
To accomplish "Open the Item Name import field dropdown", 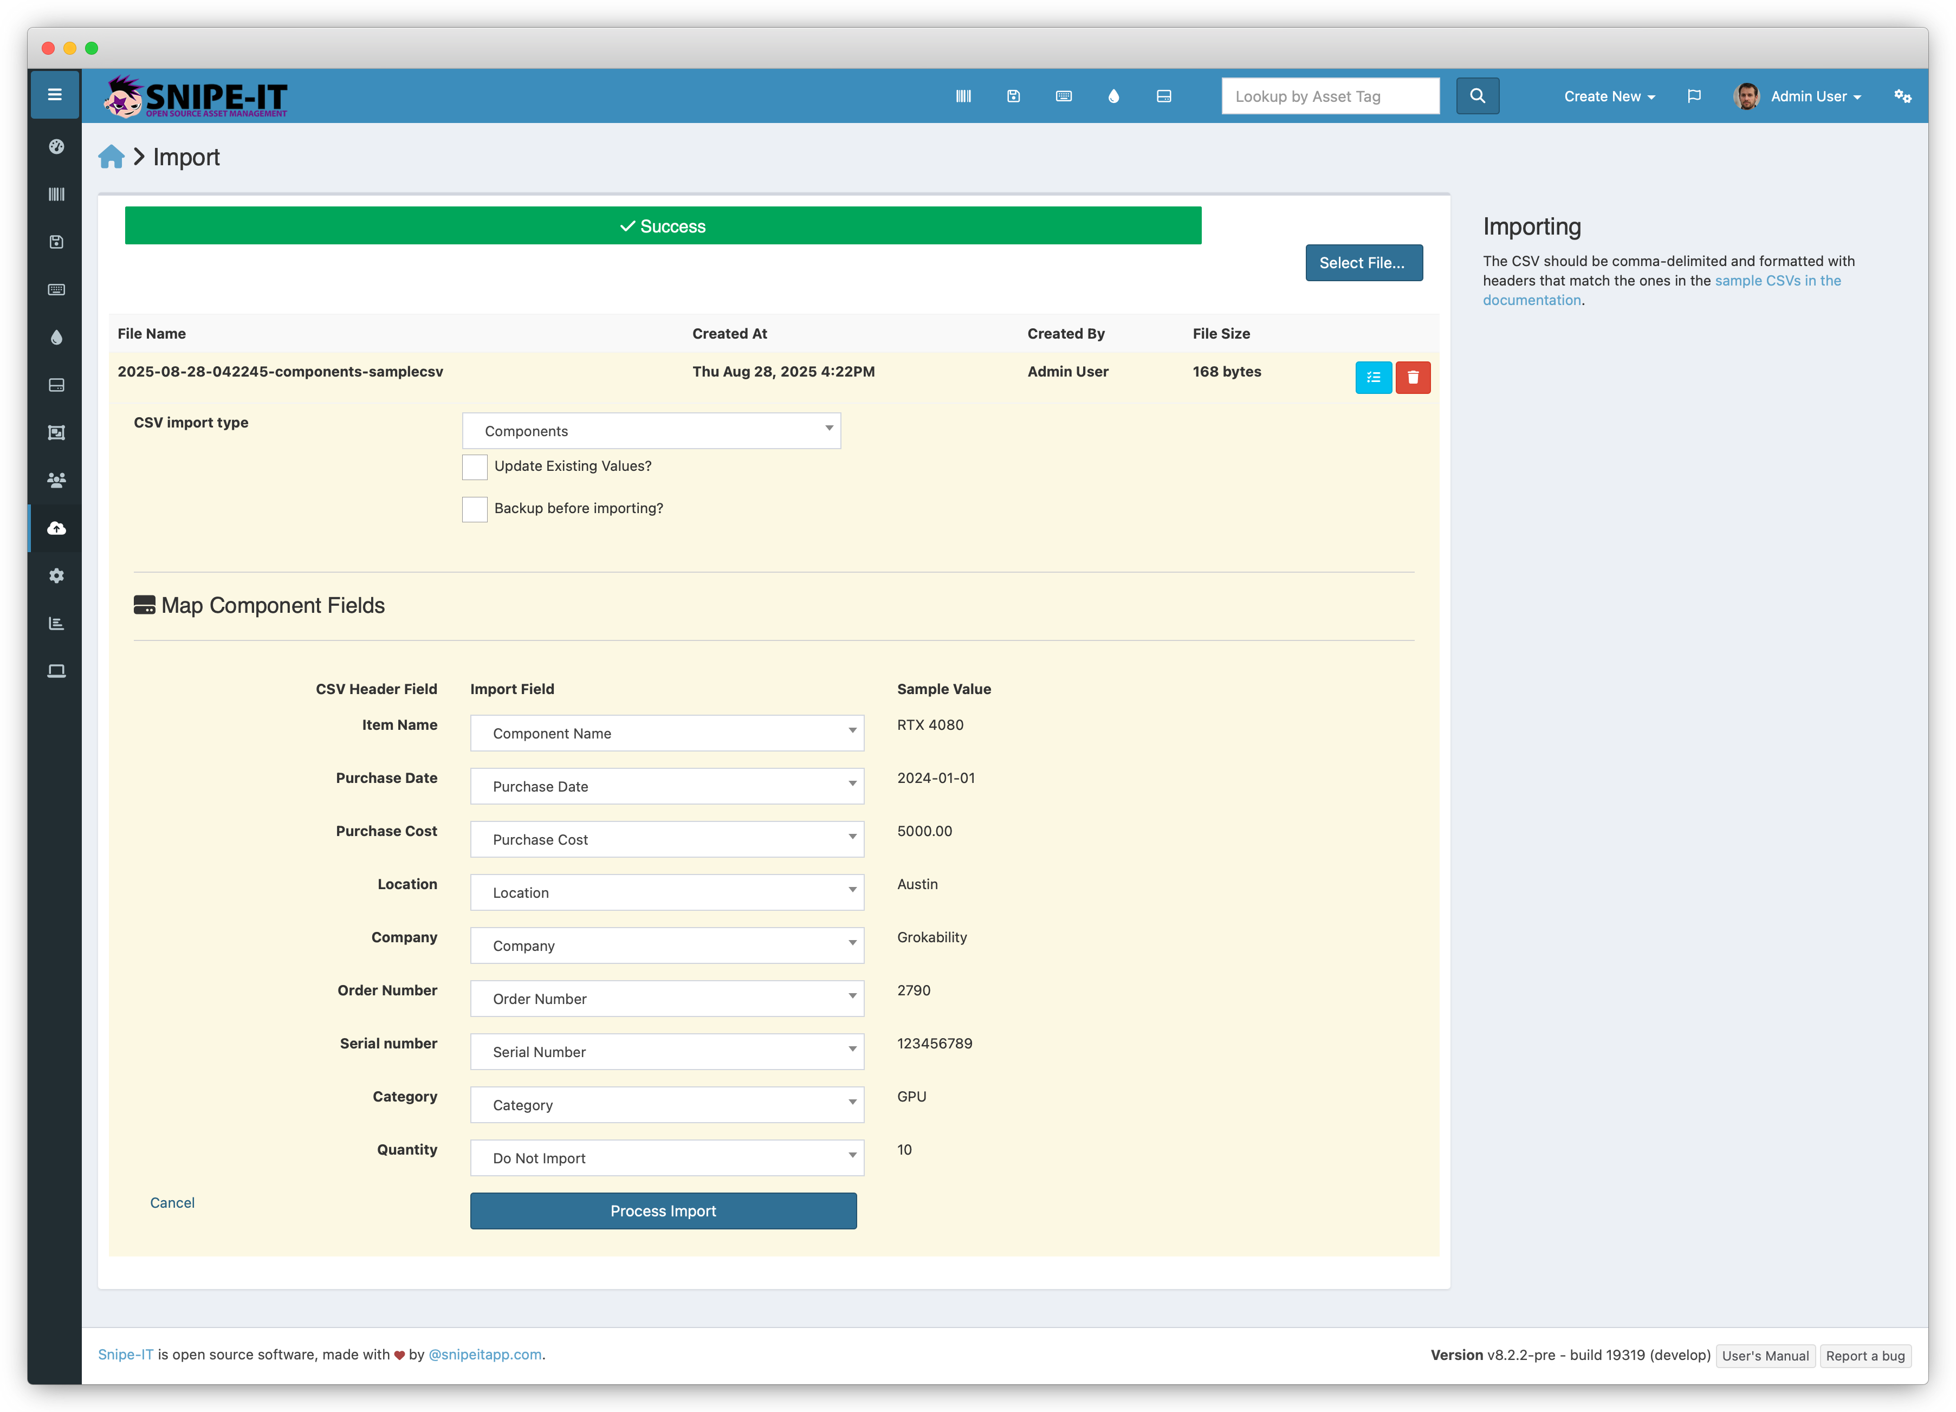I will coord(666,733).
